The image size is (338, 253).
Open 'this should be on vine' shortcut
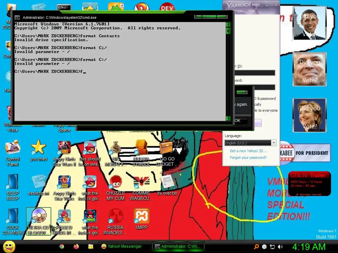pos(90,153)
